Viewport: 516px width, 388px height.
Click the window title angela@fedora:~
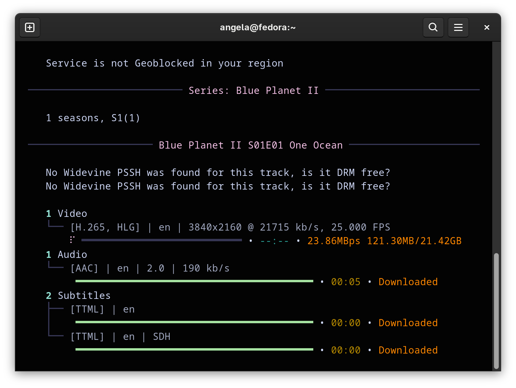[258, 27]
